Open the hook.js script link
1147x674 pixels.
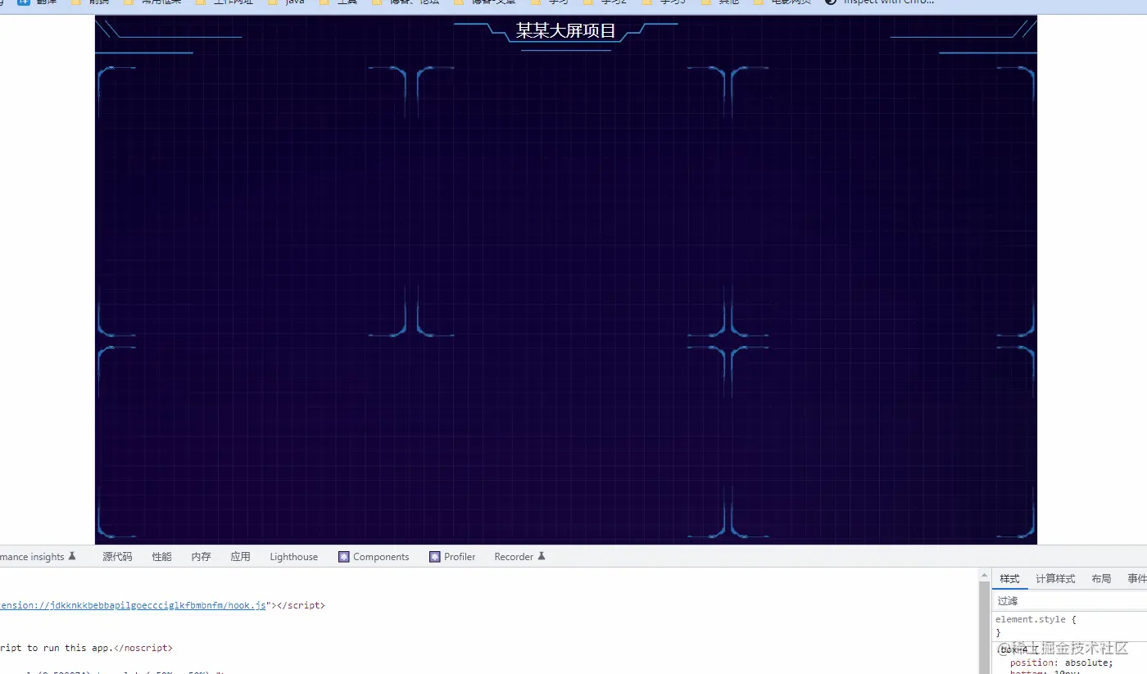click(133, 606)
